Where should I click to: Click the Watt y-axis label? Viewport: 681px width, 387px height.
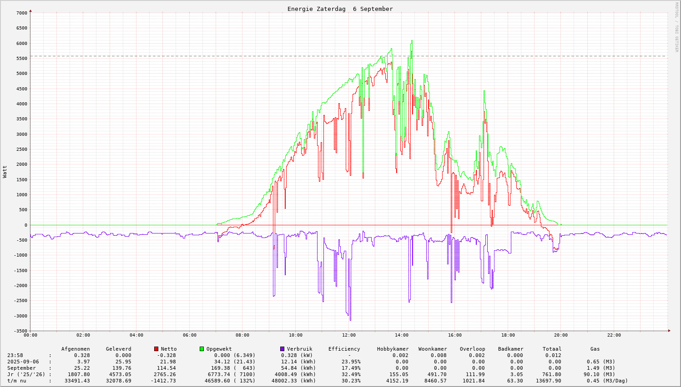[5, 172]
